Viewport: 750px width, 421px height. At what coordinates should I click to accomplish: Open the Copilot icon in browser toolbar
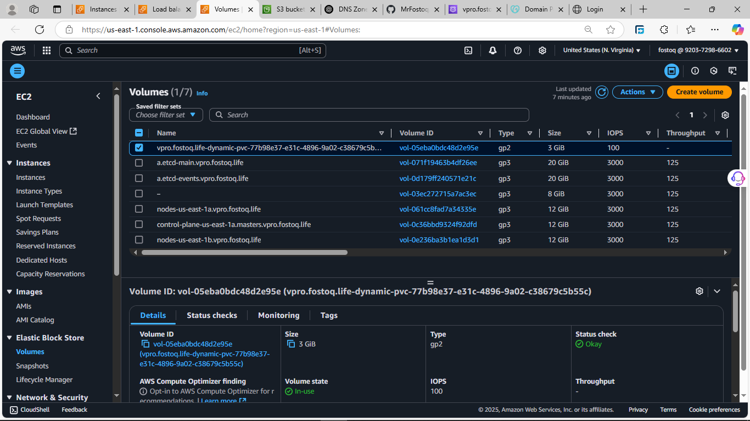[737, 30]
